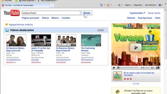The width and height of the screenshot is (167, 94).
Task: Open Sitios sugeridos favorites dropdown
Action: point(28,1)
